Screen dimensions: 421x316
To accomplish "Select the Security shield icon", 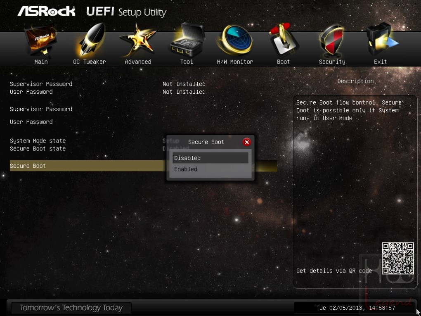I will coord(332,40).
